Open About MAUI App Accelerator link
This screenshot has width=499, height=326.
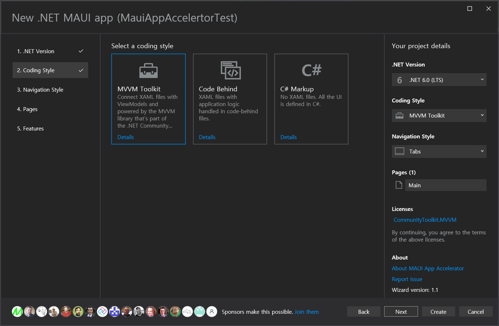coord(428,268)
